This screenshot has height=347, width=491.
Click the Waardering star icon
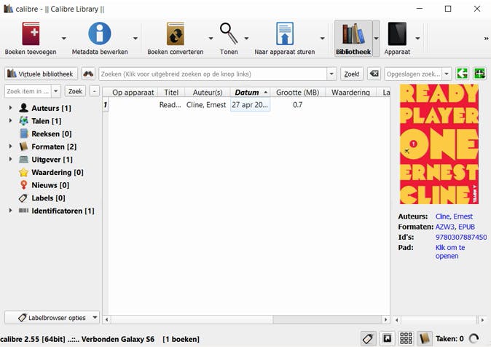[x=23, y=172]
